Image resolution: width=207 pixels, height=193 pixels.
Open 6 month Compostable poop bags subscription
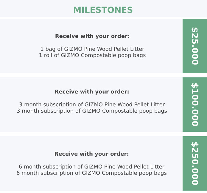(x=91, y=173)
